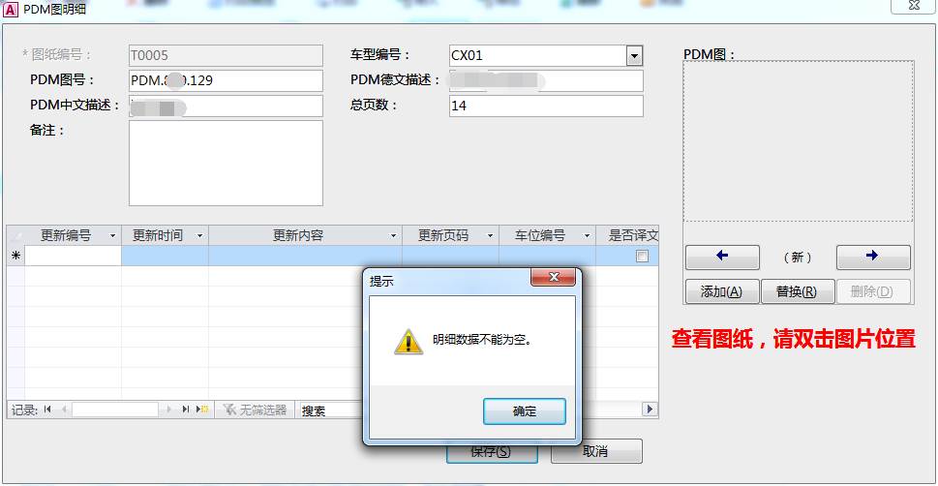Open the 车型编号 dropdown list

click(634, 55)
